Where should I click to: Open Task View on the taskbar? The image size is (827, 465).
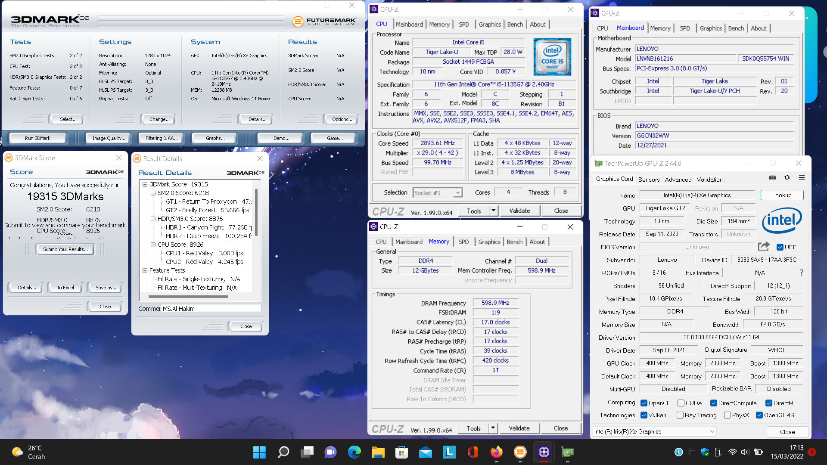pos(307,452)
